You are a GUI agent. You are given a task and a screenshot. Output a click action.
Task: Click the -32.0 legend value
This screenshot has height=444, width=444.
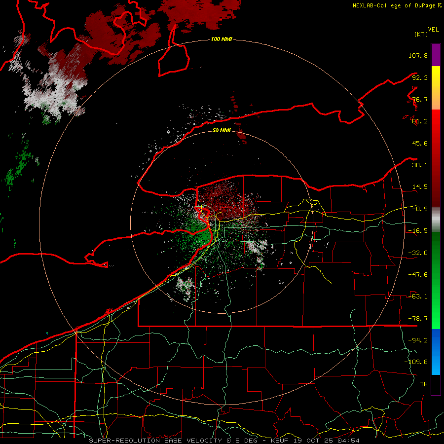tap(418, 253)
